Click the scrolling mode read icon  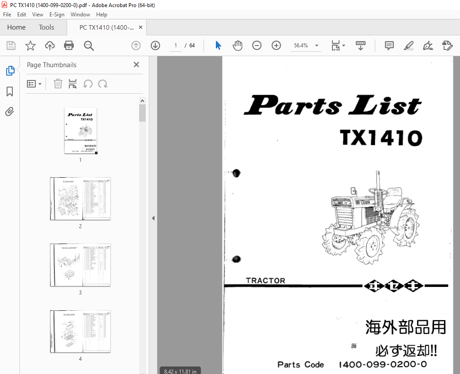pyautogui.click(x=361, y=46)
